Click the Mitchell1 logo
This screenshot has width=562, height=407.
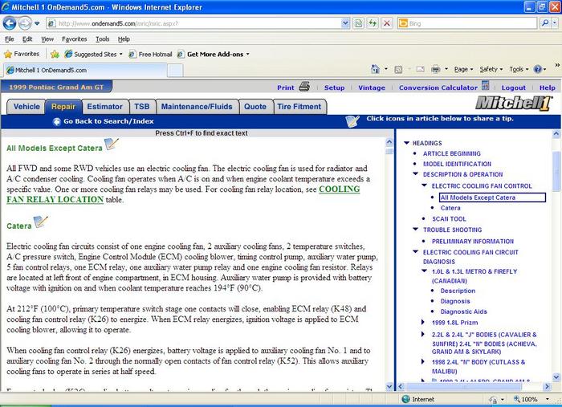point(513,104)
